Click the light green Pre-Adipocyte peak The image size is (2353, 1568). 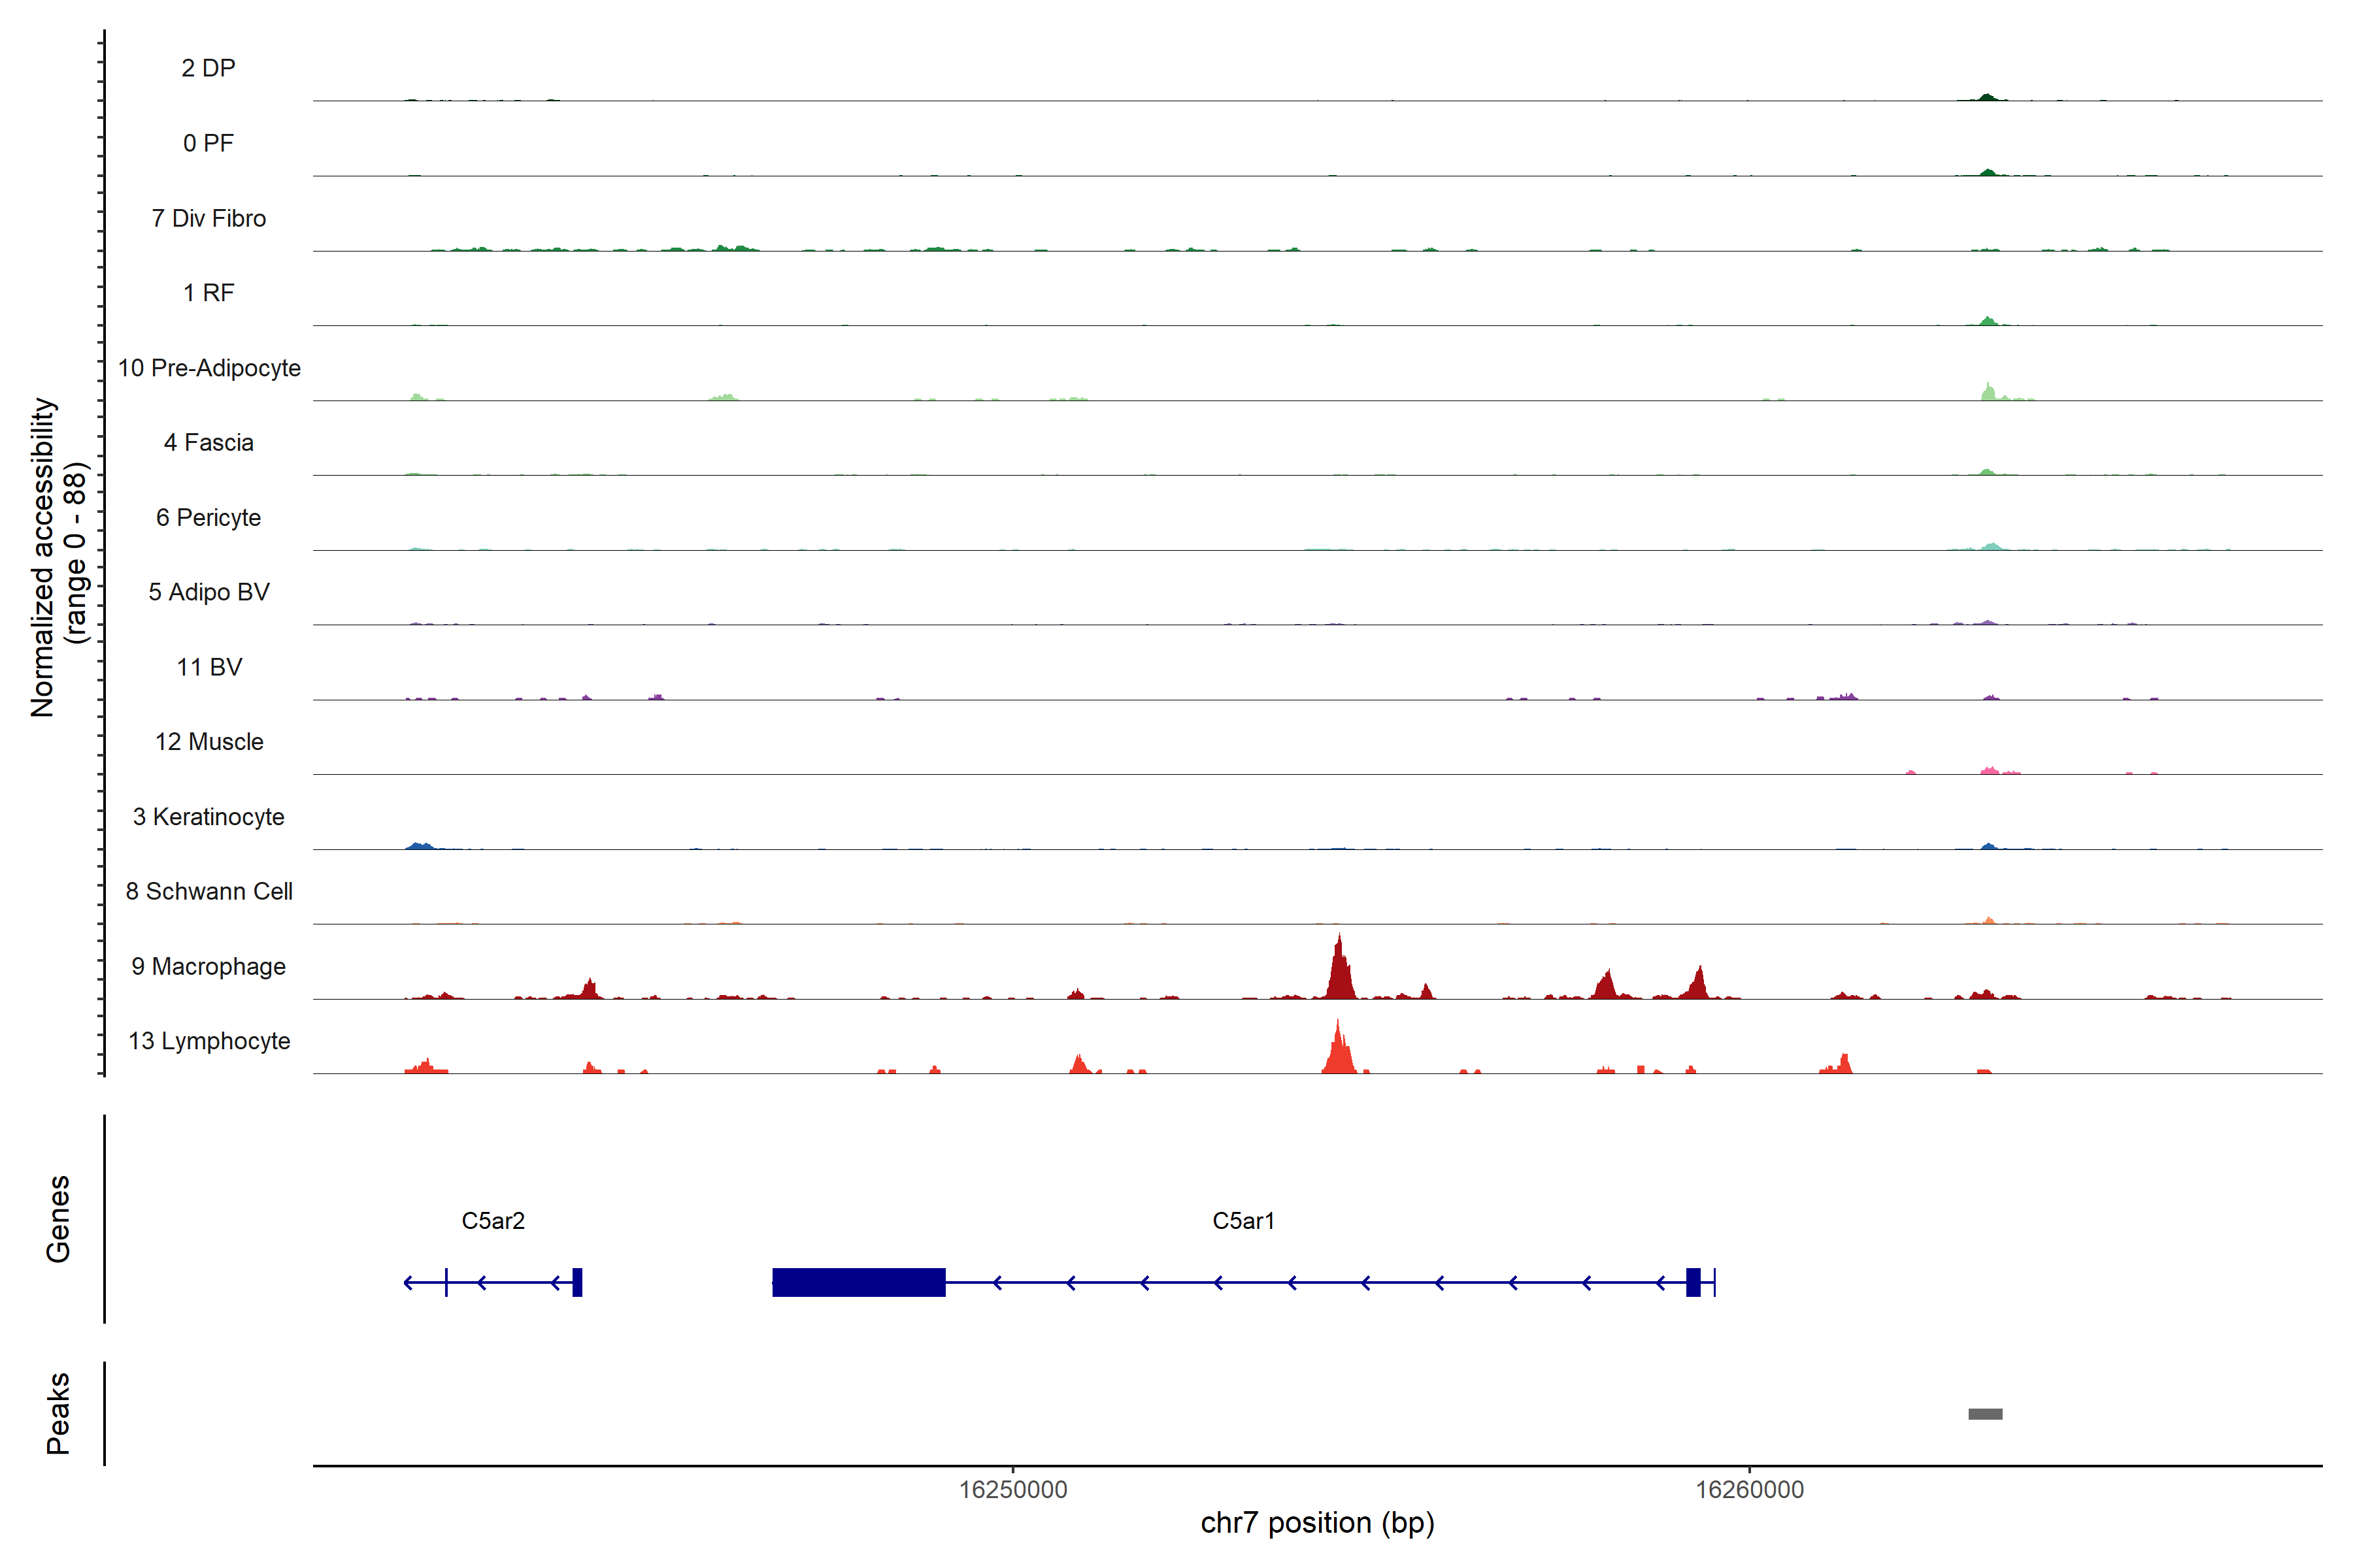coord(1988,392)
